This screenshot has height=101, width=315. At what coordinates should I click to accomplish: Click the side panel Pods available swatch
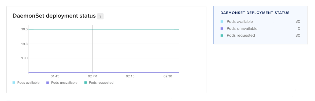(x=222, y=21)
